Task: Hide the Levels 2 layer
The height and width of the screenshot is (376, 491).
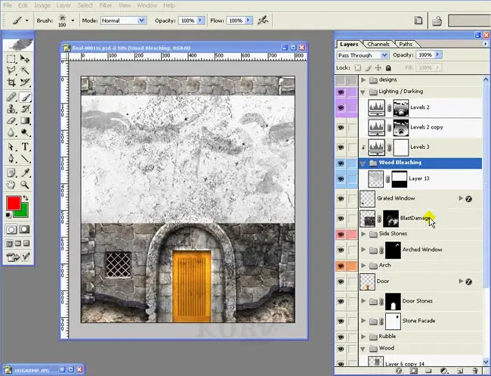Action: point(341,107)
